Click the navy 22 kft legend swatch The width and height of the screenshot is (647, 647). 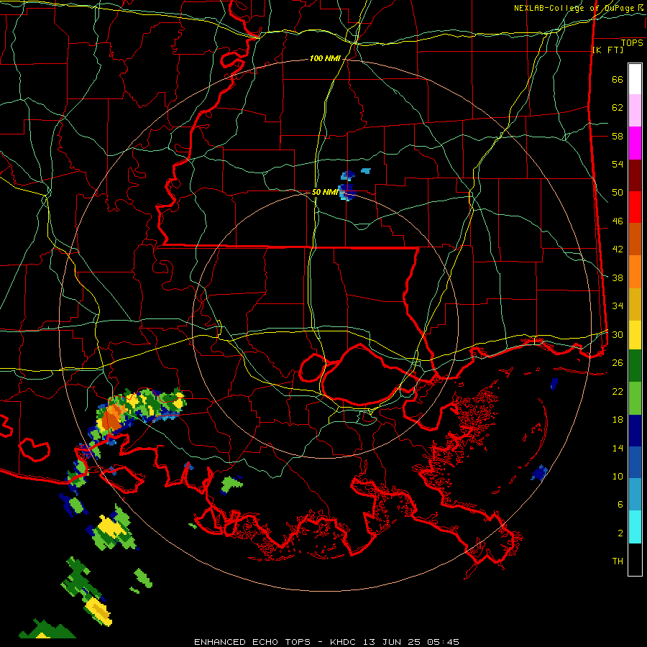coord(635,431)
